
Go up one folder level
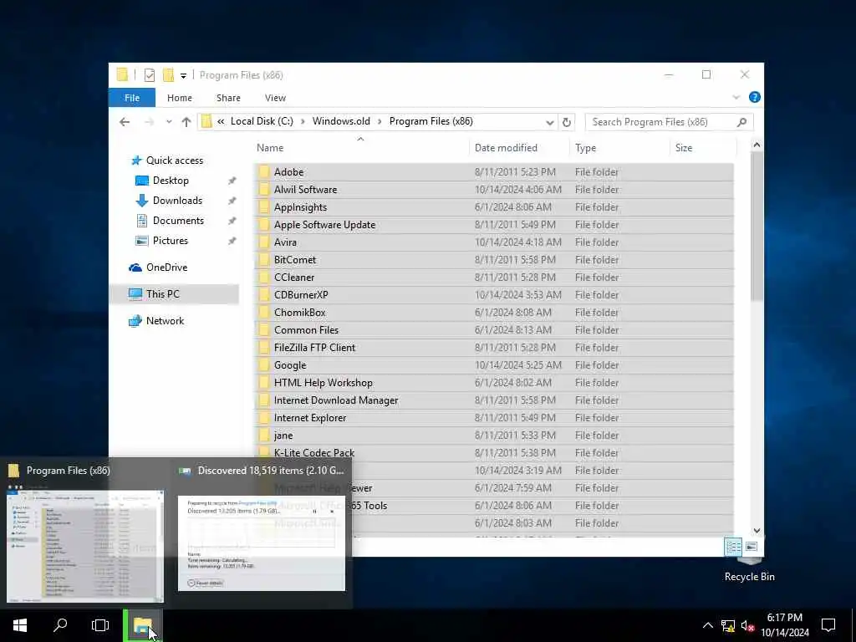click(186, 122)
